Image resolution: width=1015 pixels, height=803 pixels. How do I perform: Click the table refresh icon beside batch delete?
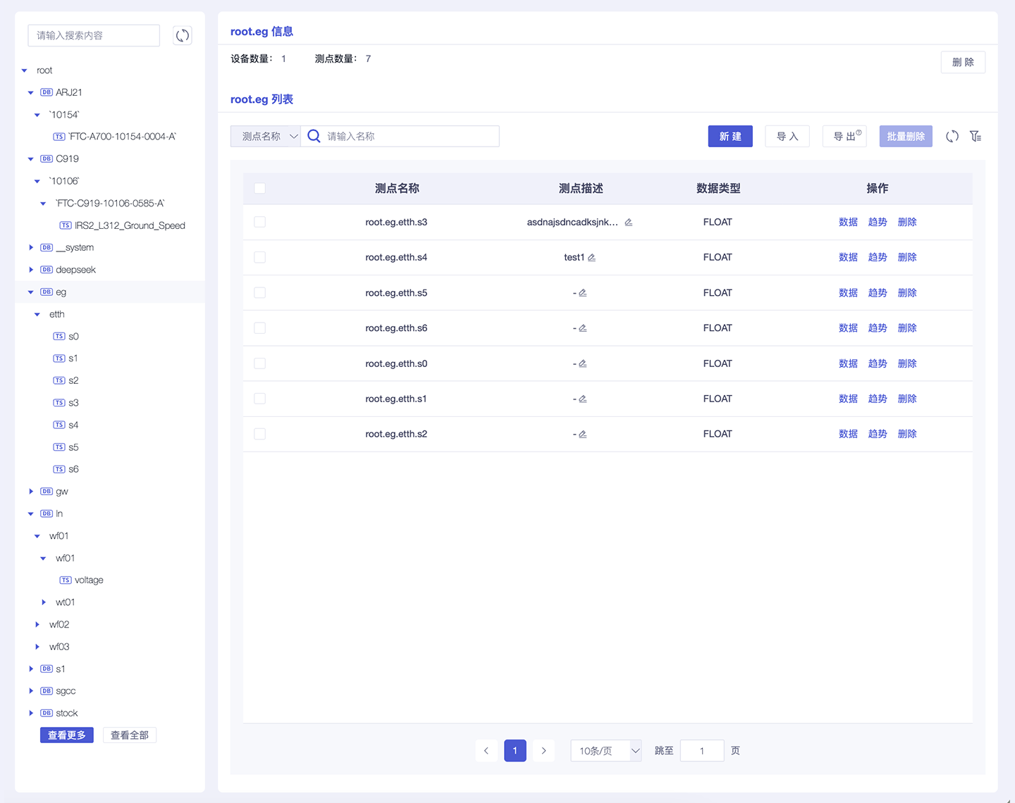(952, 137)
